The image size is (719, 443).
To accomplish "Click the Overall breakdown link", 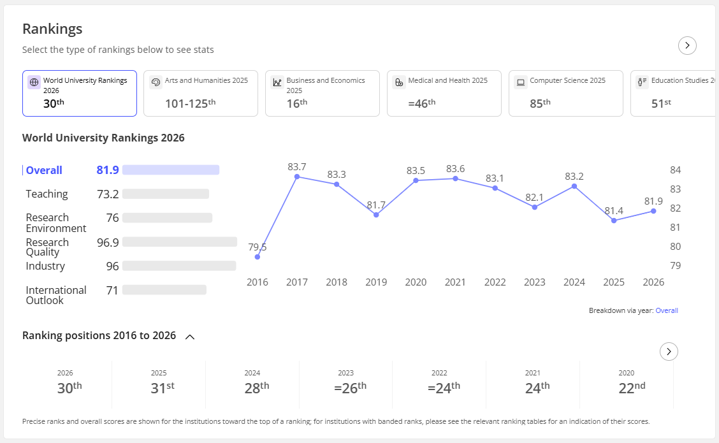I will [666, 310].
